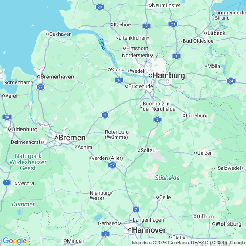Select the Wolfsburg city label
The width and height of the screenshot is (246, 246).
point(229,224)
